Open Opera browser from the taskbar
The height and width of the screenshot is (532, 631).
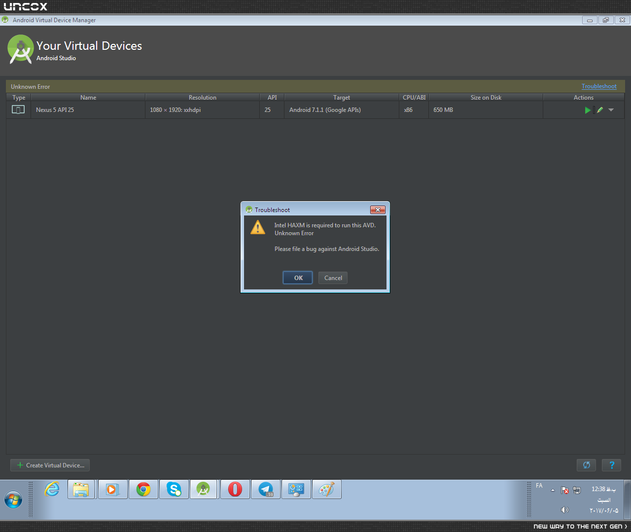[x=235, y=490]
